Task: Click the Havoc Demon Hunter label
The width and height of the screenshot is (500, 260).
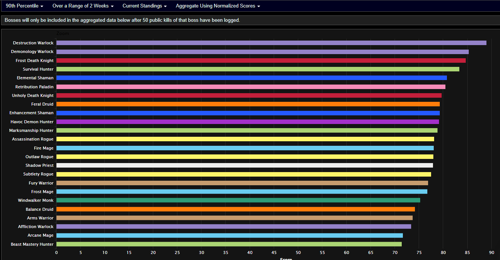Action: pyautogui.click(x=32, y=122)
